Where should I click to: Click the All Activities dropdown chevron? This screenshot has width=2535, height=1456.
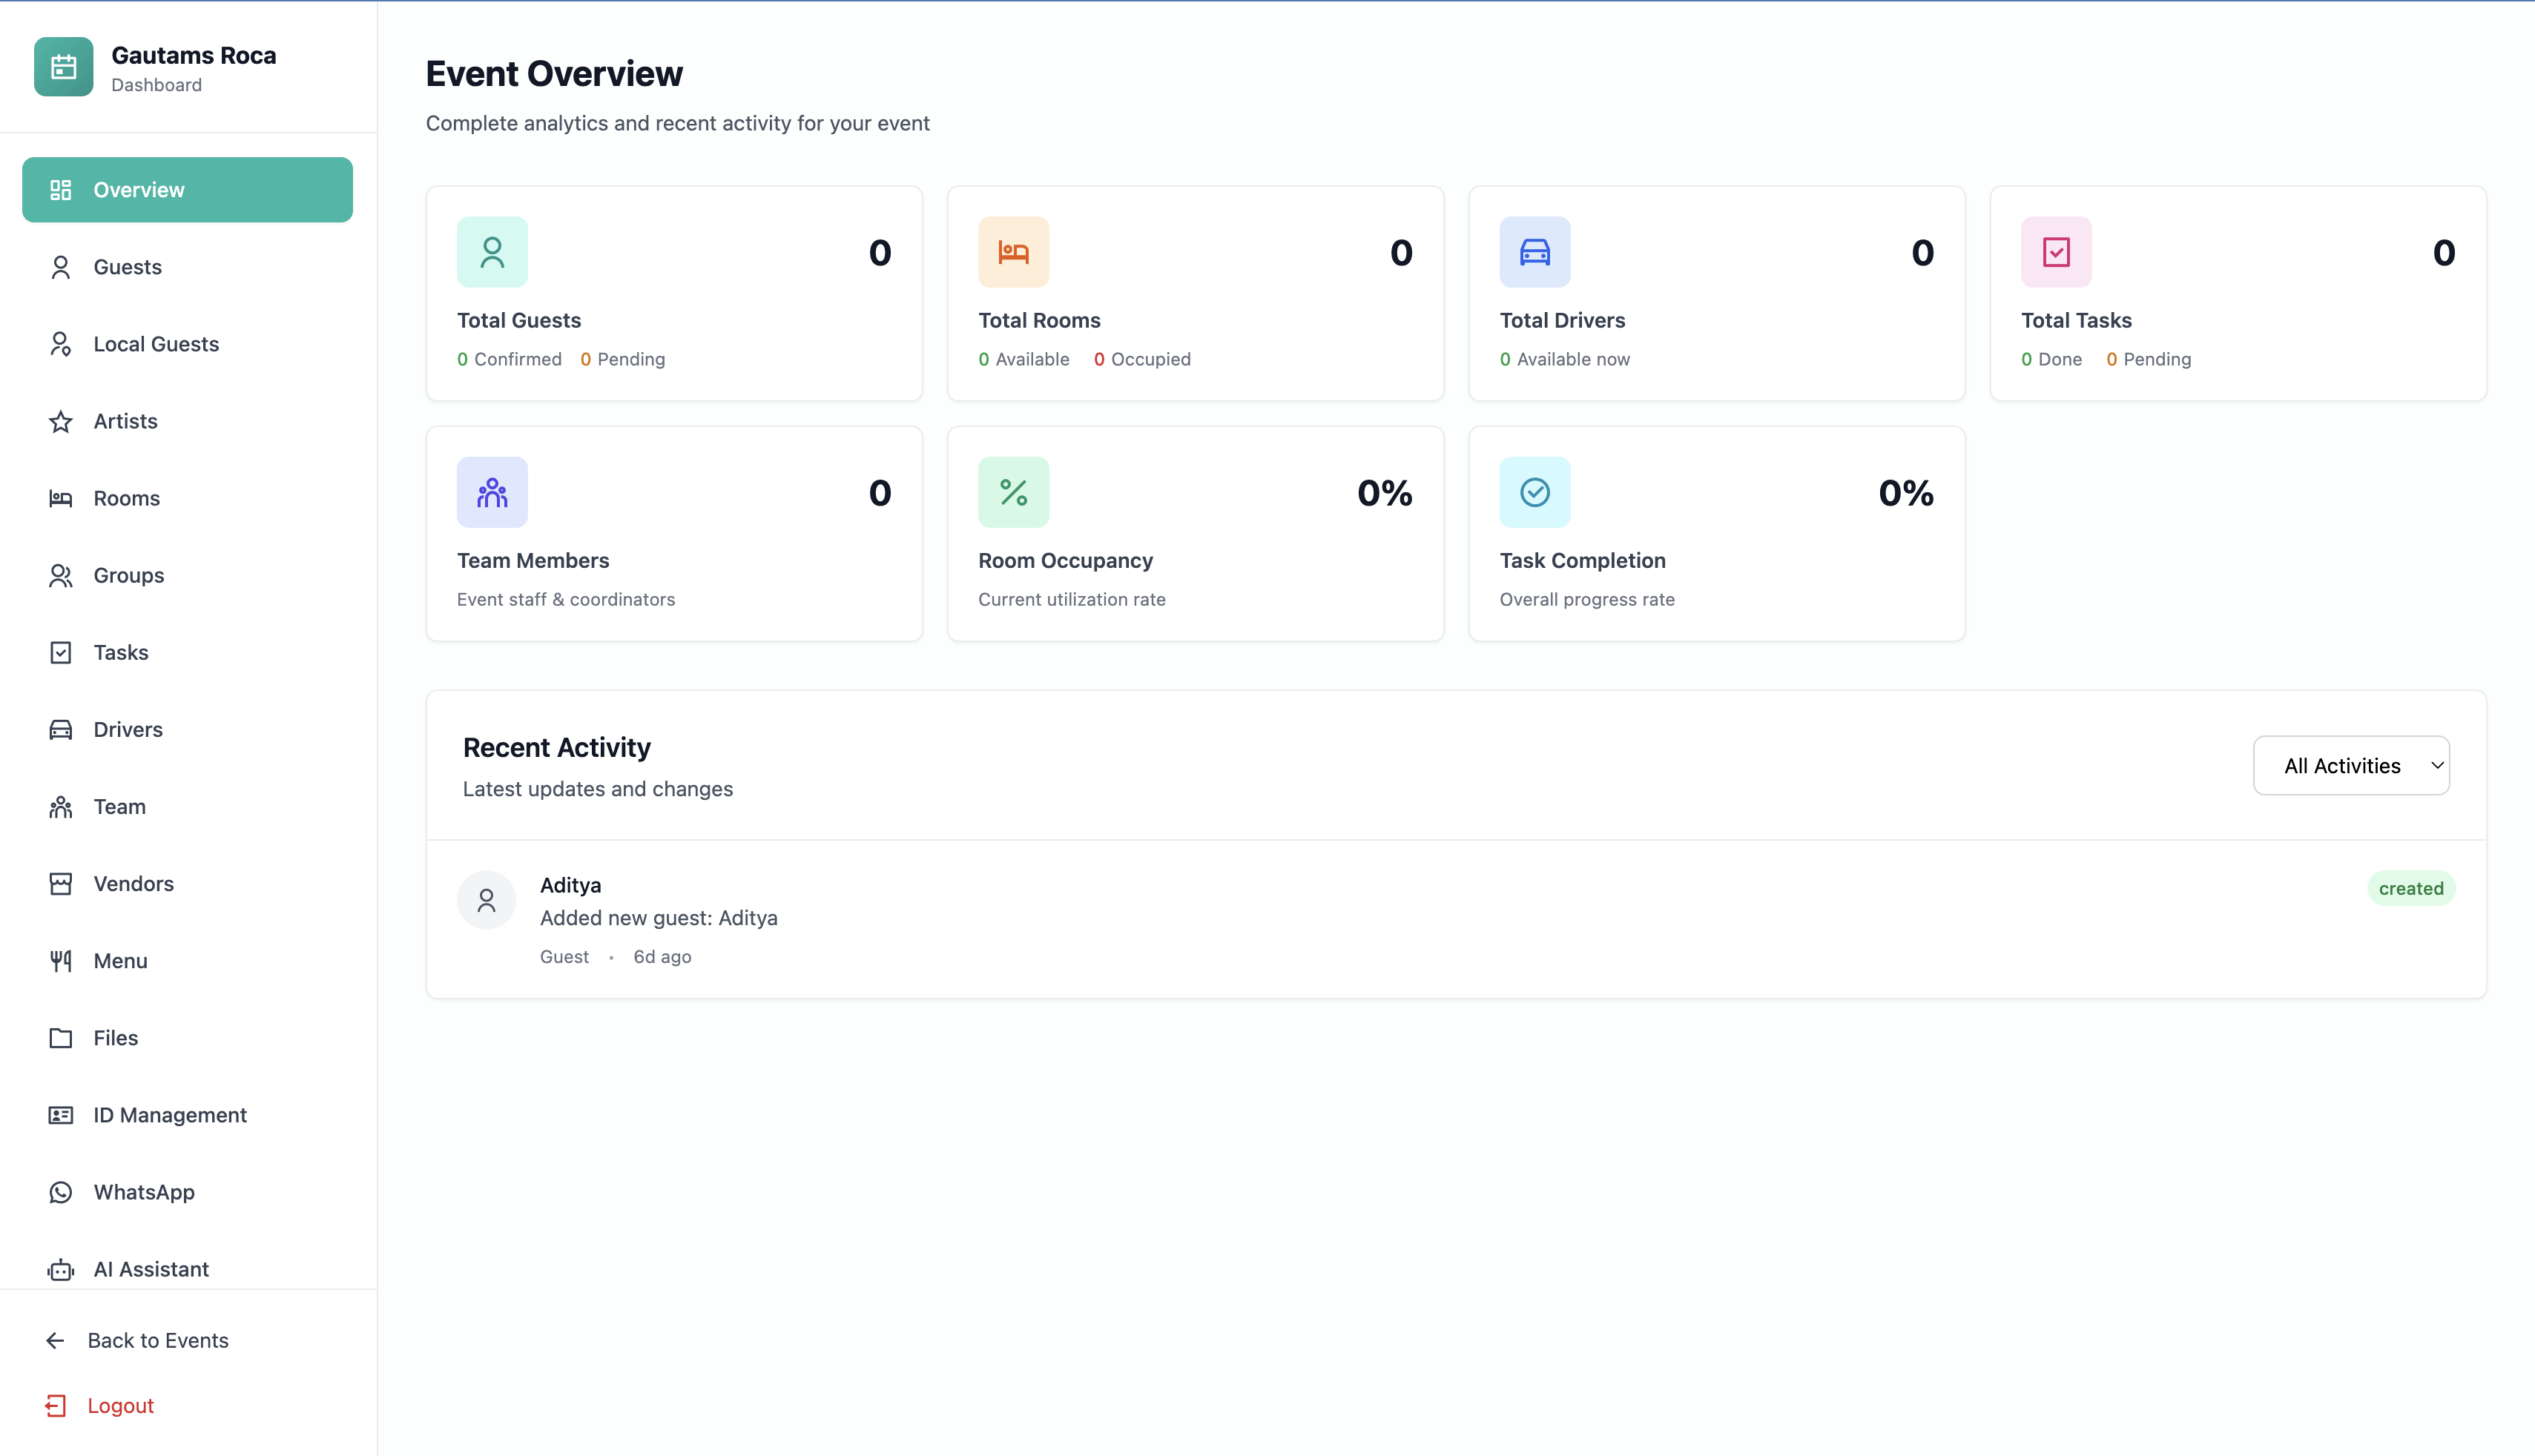point(2437,766)
